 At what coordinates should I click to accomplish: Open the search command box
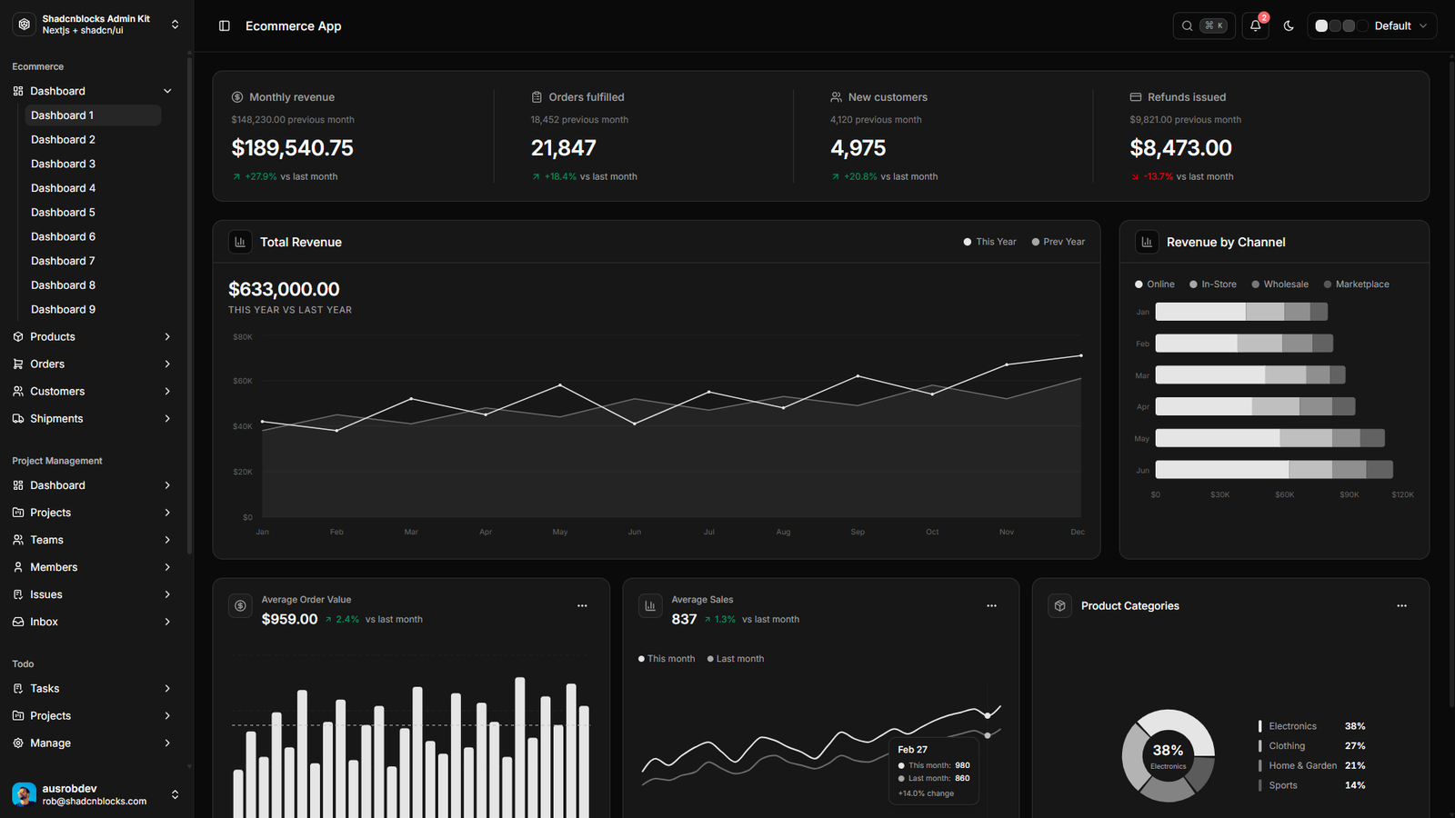(1204, 25)
